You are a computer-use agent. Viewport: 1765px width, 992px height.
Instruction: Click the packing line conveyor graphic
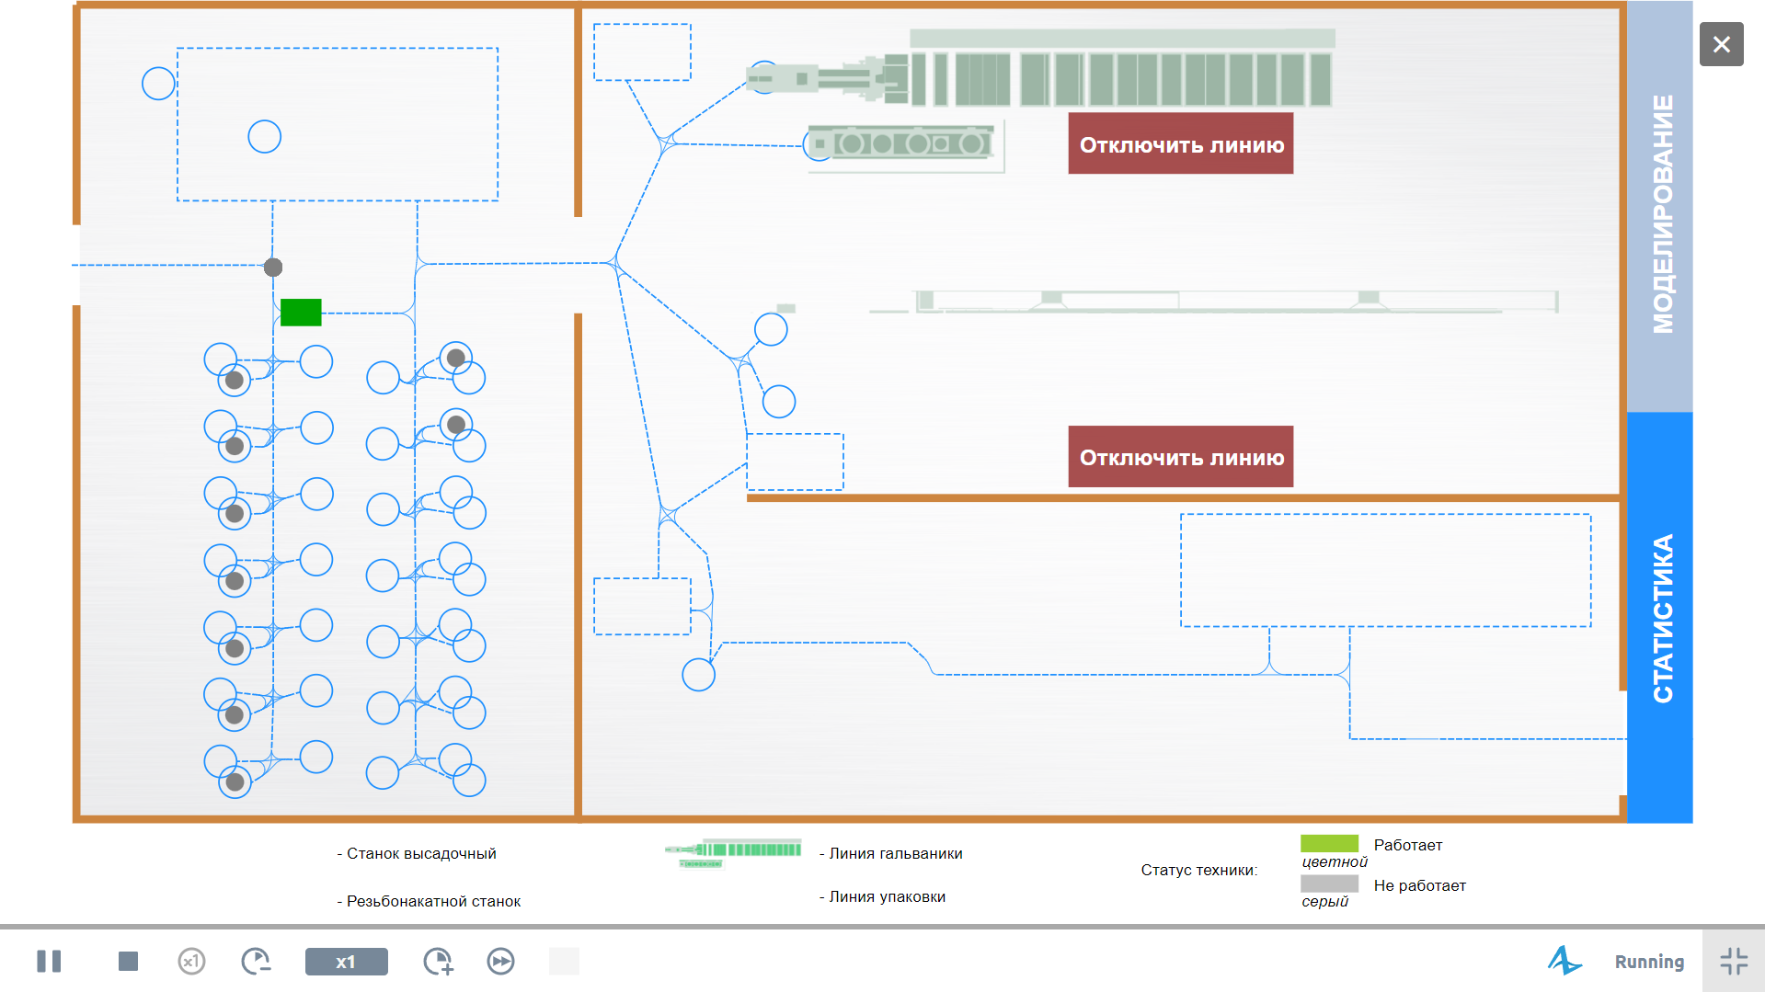click(x=1214, y=302)
